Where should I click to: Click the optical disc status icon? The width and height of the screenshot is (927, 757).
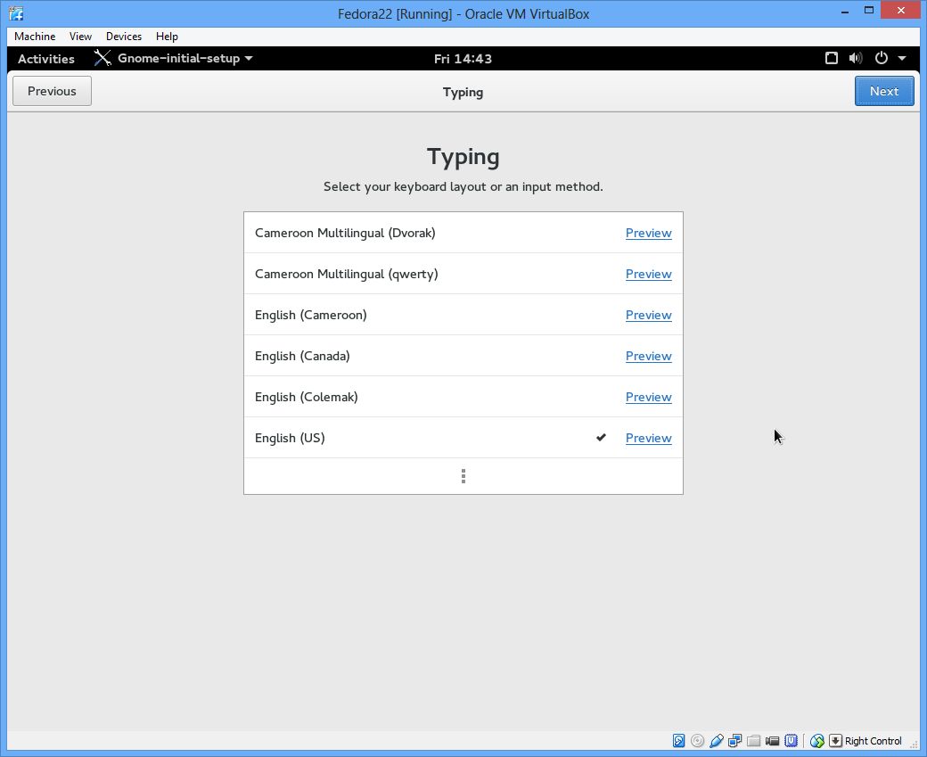[x=698, y=740]
